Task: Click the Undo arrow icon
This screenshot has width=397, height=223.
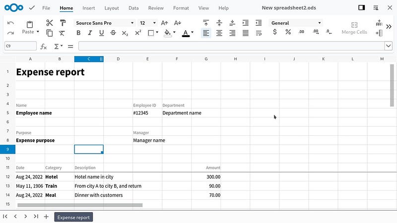Action: [10, 23]
